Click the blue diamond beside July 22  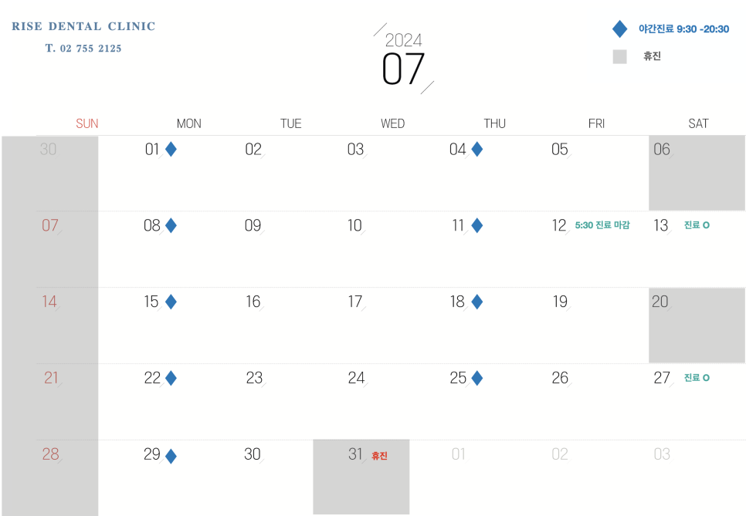(171, 379)
